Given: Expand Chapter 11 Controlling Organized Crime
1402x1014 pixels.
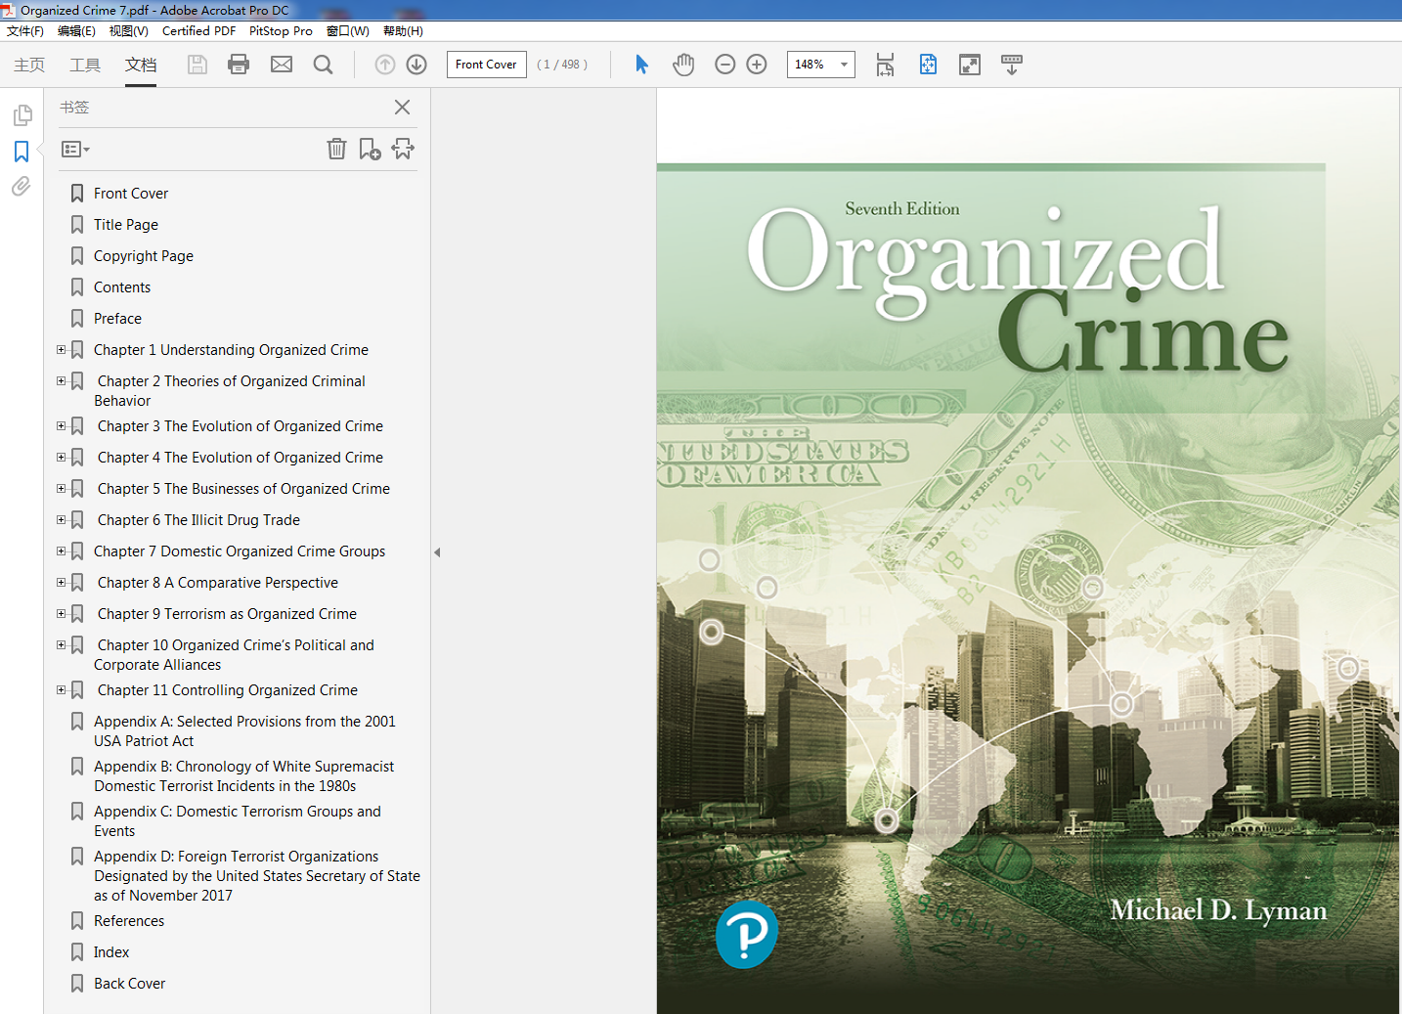Looking at the screenshot, I should [61, 689].
